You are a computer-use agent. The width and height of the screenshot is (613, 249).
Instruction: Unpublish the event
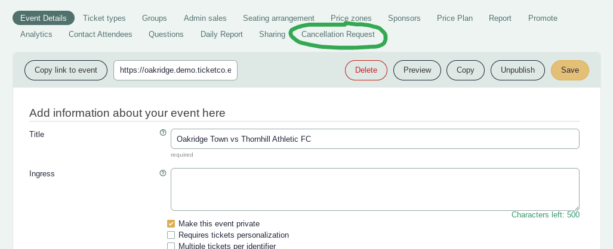(x=517, y=70)
